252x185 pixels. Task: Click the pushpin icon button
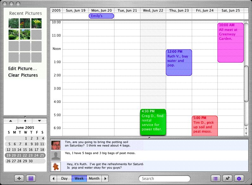tap(227, 178)
